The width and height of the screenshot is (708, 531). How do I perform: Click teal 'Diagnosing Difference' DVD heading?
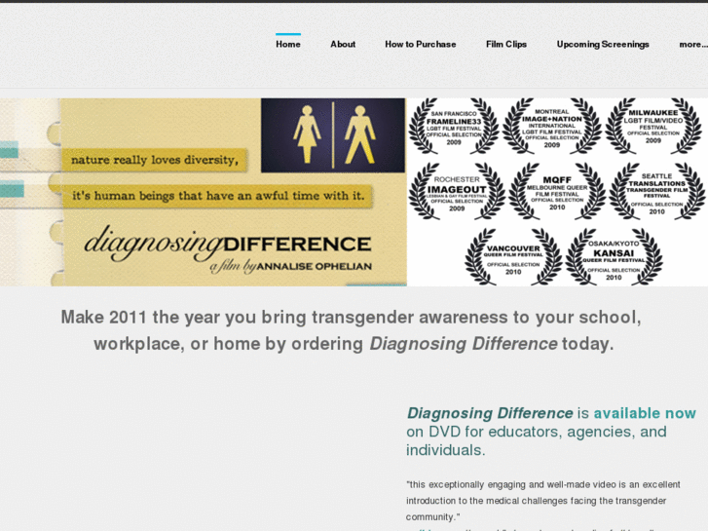[x=490, y=413]
